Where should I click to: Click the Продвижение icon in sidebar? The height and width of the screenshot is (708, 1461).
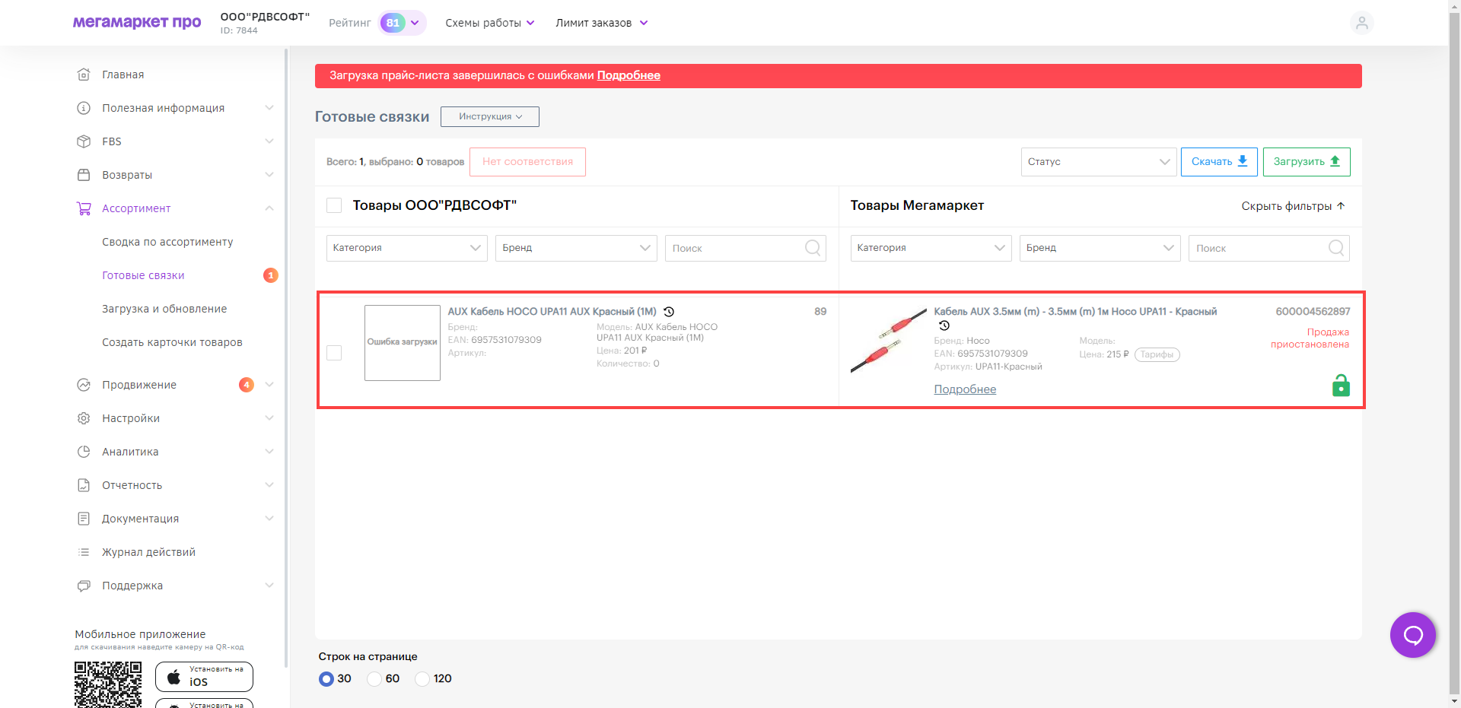[x=84, y=385]
